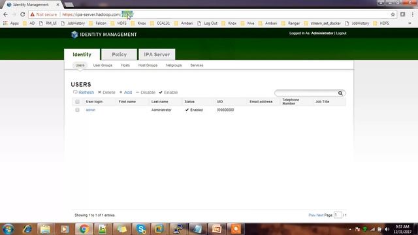The height and width of the screenshot is (235, 418).
Task: Click the Delete user button
Action: click(106, 93)
